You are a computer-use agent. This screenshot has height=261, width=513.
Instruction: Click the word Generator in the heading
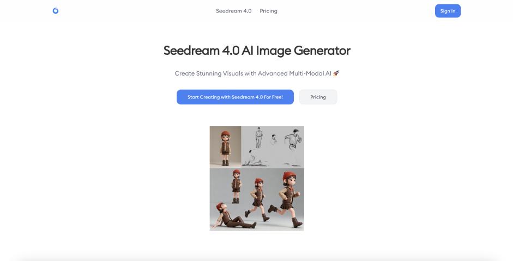point(322,51)
